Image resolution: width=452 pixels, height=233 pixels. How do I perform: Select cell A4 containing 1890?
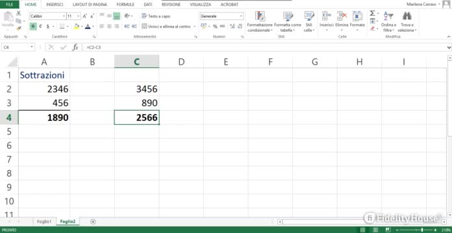click(x=44, y=118)
